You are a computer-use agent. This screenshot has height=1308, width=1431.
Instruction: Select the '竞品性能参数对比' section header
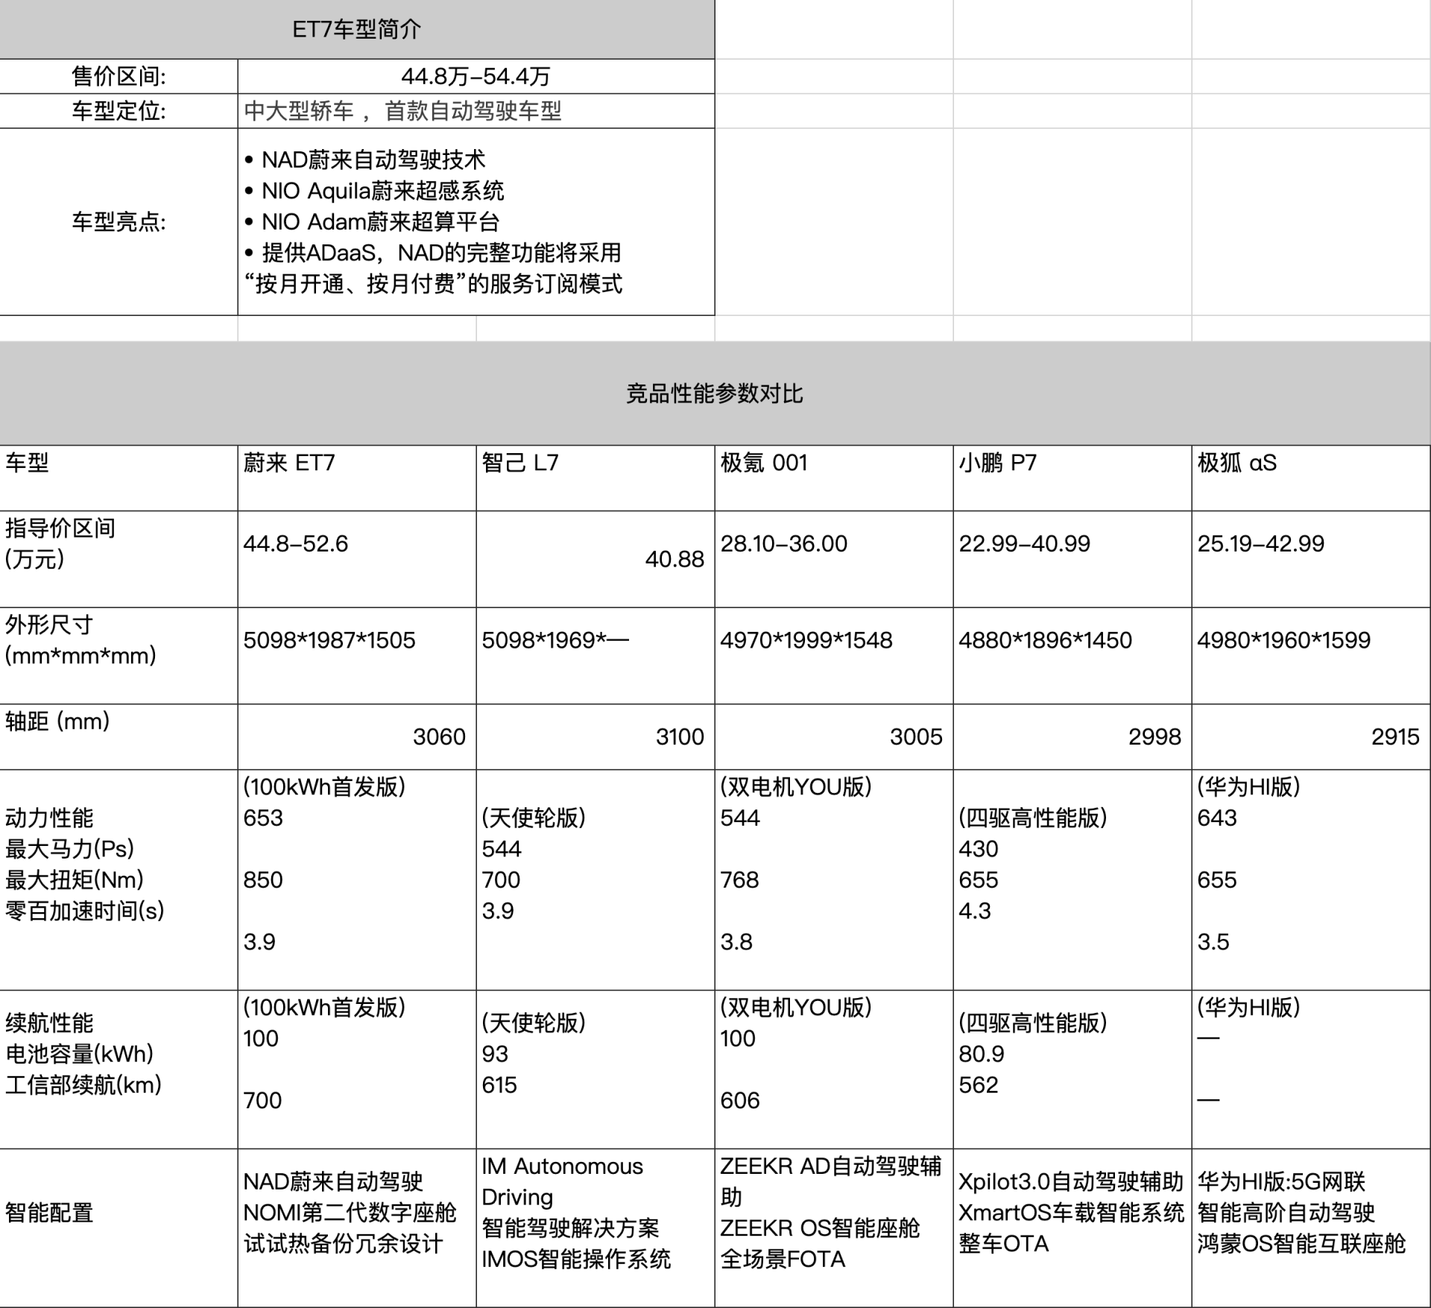715,394
